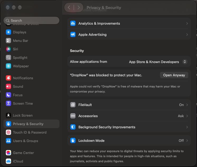The width and height of the screenshot is (197, 167).
Task: Click the Screen Time hourglass icon
Action: click(8, 103)
